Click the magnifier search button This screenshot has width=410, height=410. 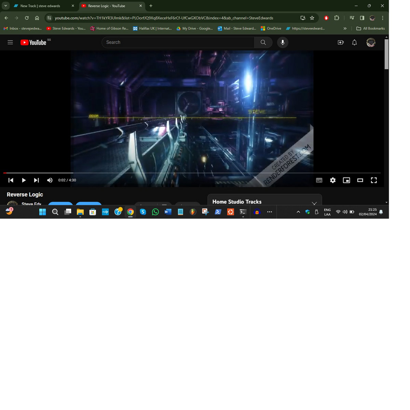pos(263,42)
